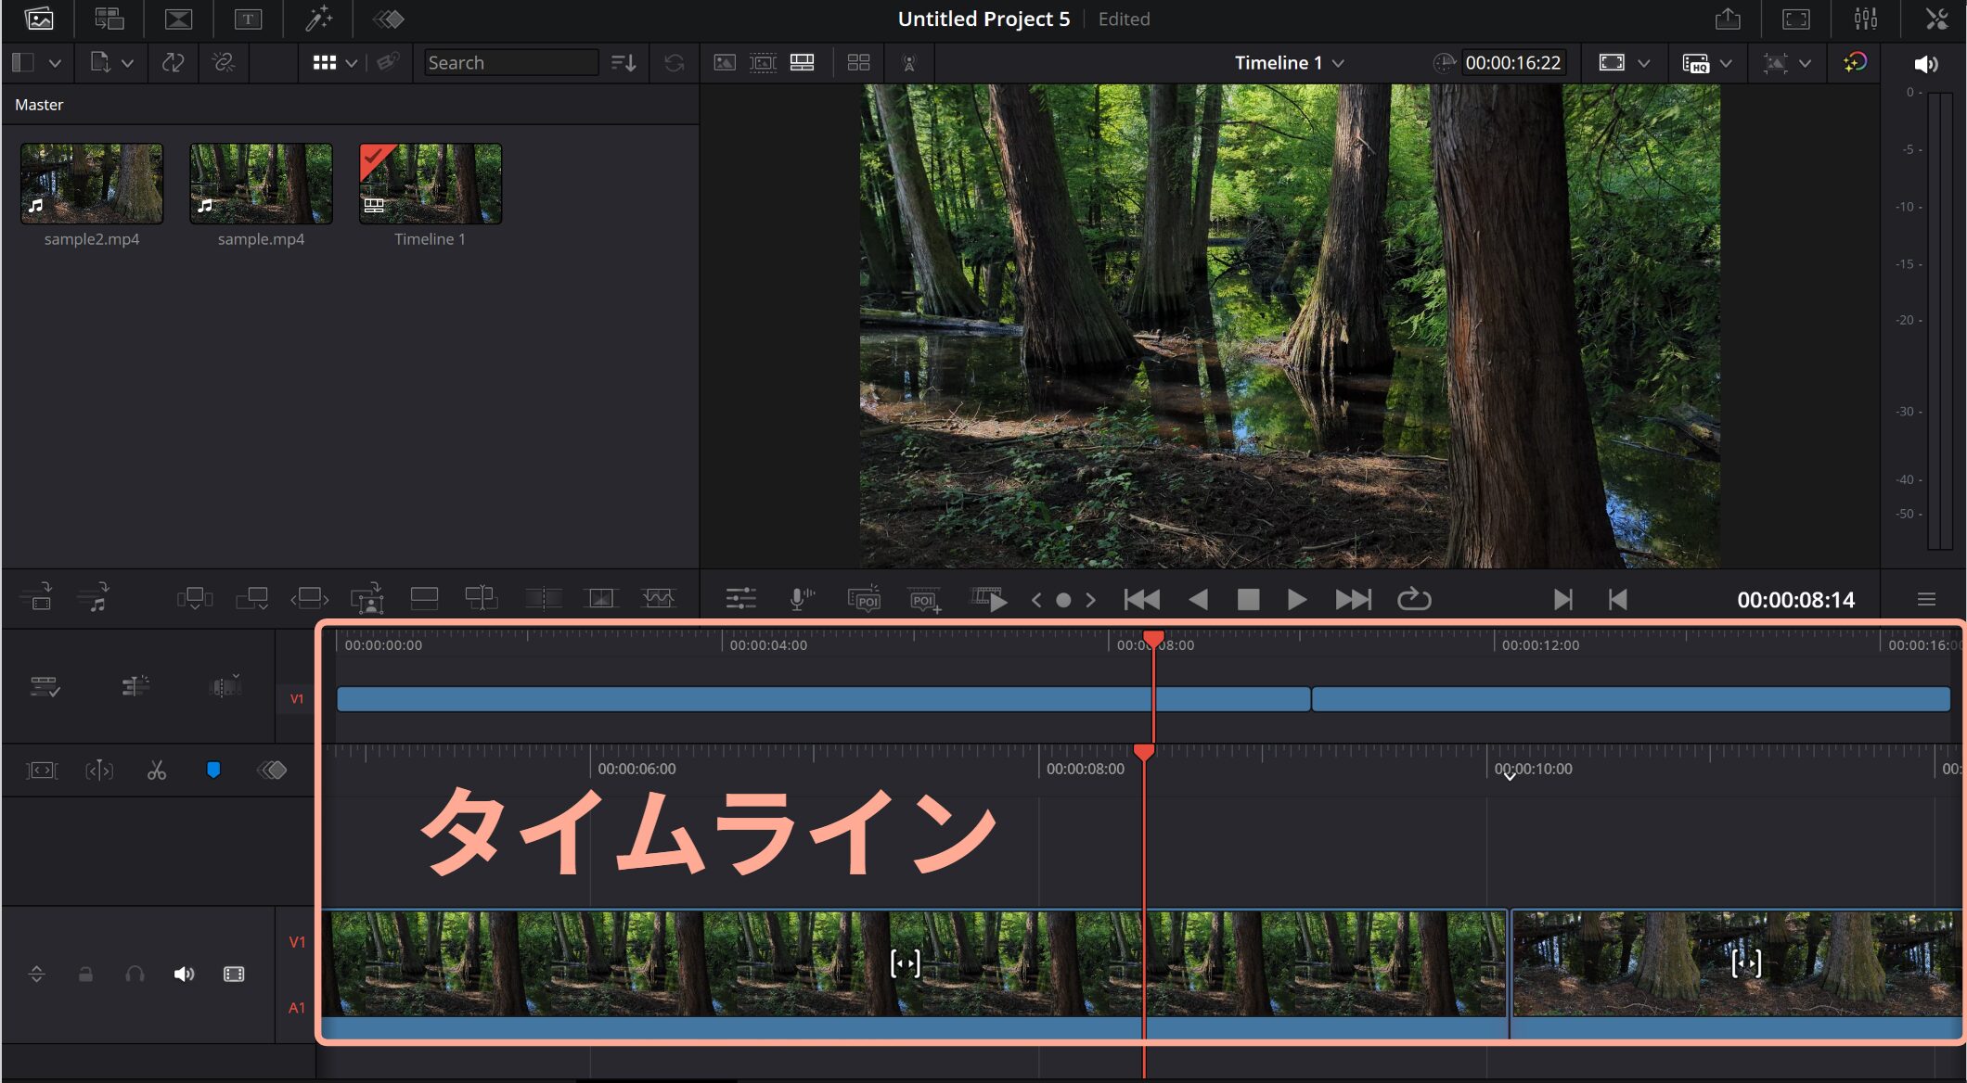Click Smart Insert edit button
The height and width of the screenshot is (1083, 1967).
195,599
